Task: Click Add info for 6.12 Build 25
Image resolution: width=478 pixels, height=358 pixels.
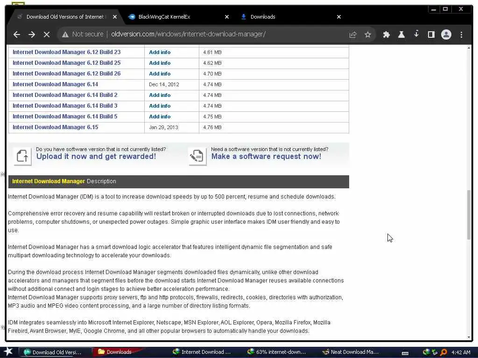Action: [x=160, y=63]
